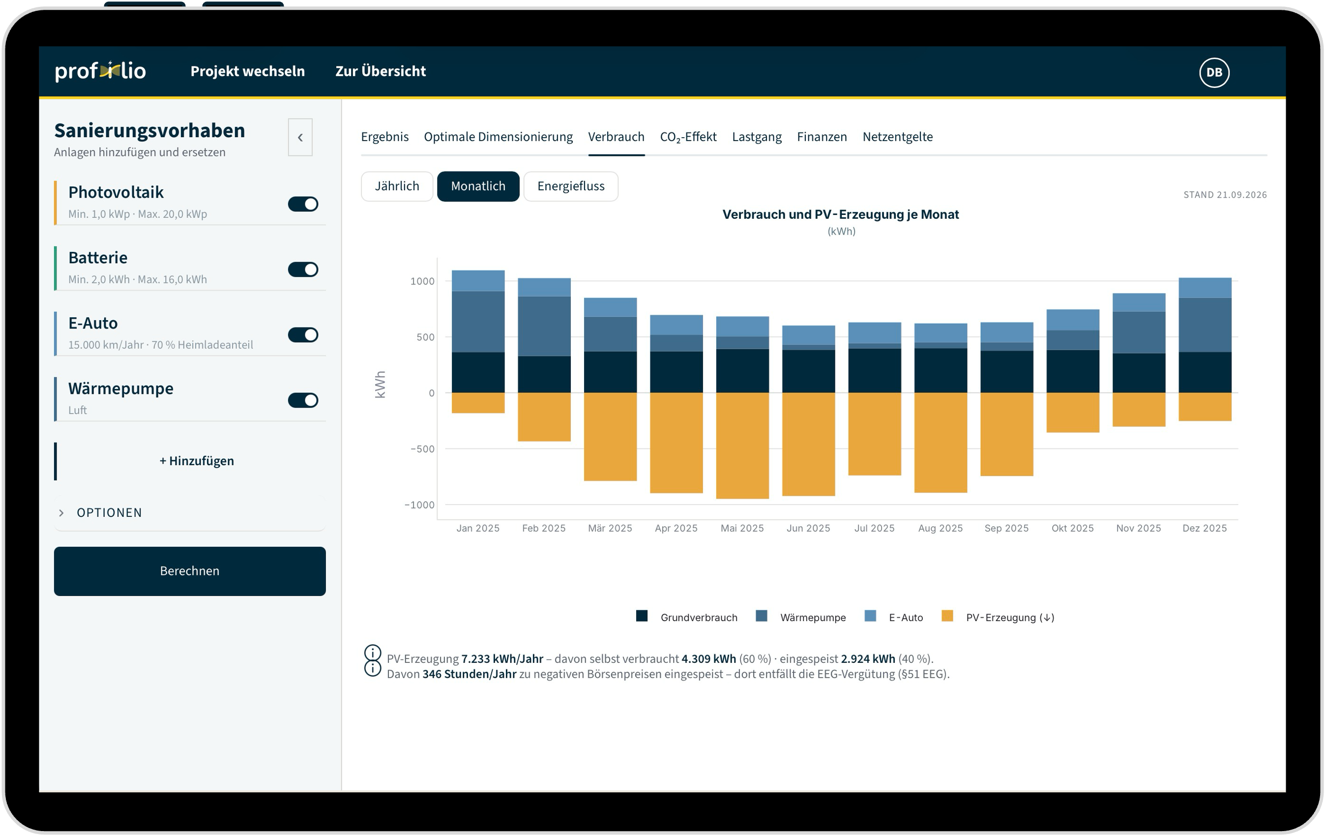Open the CO₂-Effekt tab

[688, 137]
